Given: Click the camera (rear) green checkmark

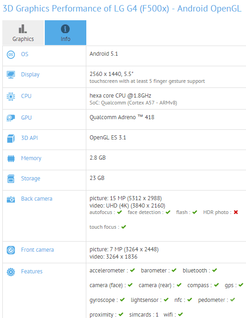Looking at the screenshot, I should click(x=179, y=285).
